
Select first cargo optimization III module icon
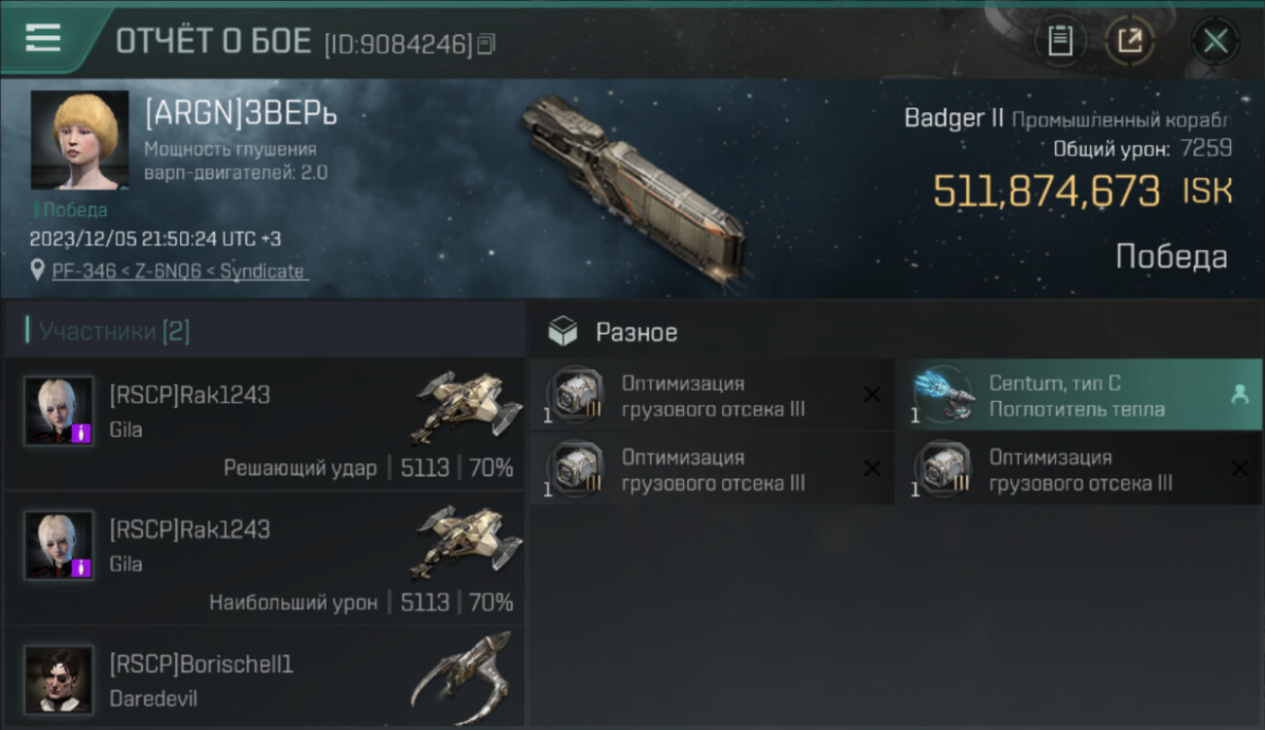click(x=574, y=395)
